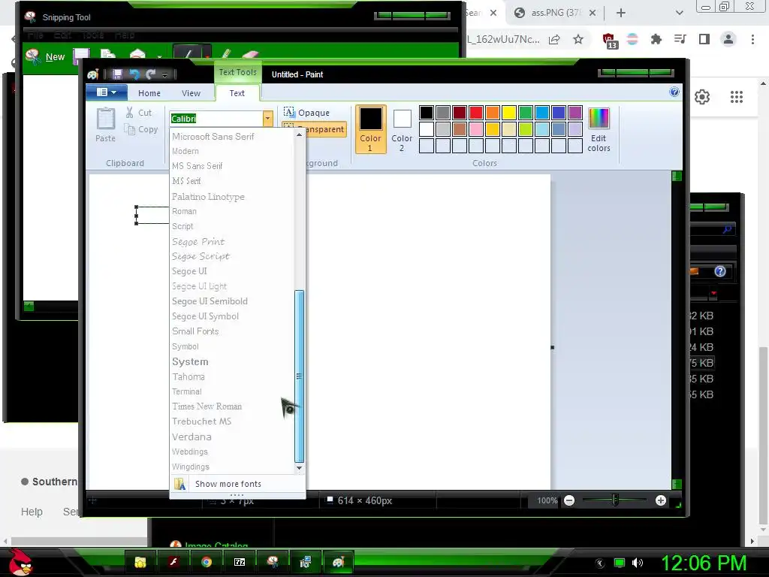Select Verdana font

191,437
